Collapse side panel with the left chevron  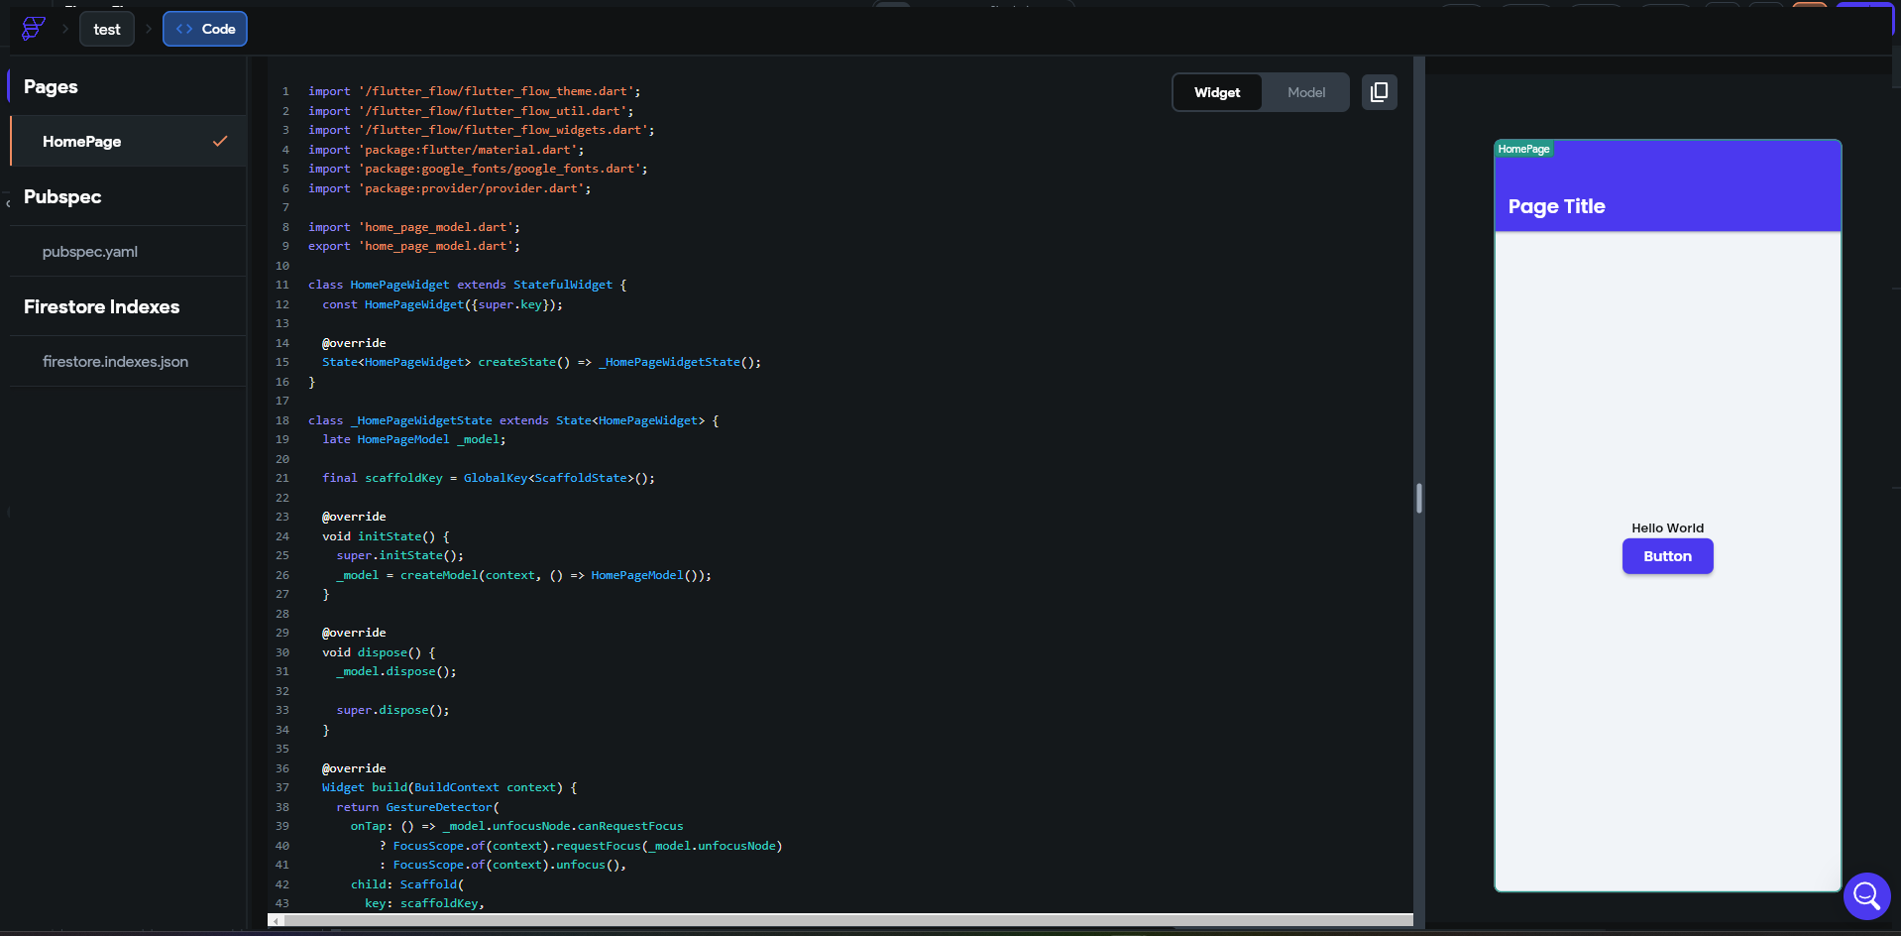point(8,203)
